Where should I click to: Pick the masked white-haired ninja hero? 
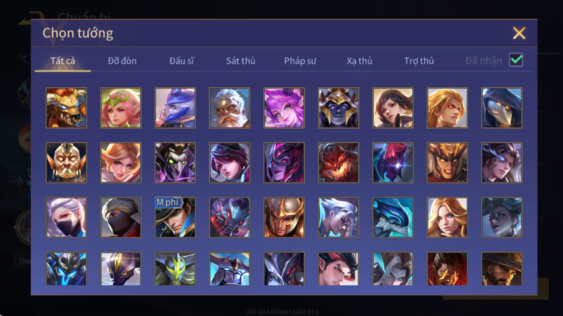[x=66, y=217]
